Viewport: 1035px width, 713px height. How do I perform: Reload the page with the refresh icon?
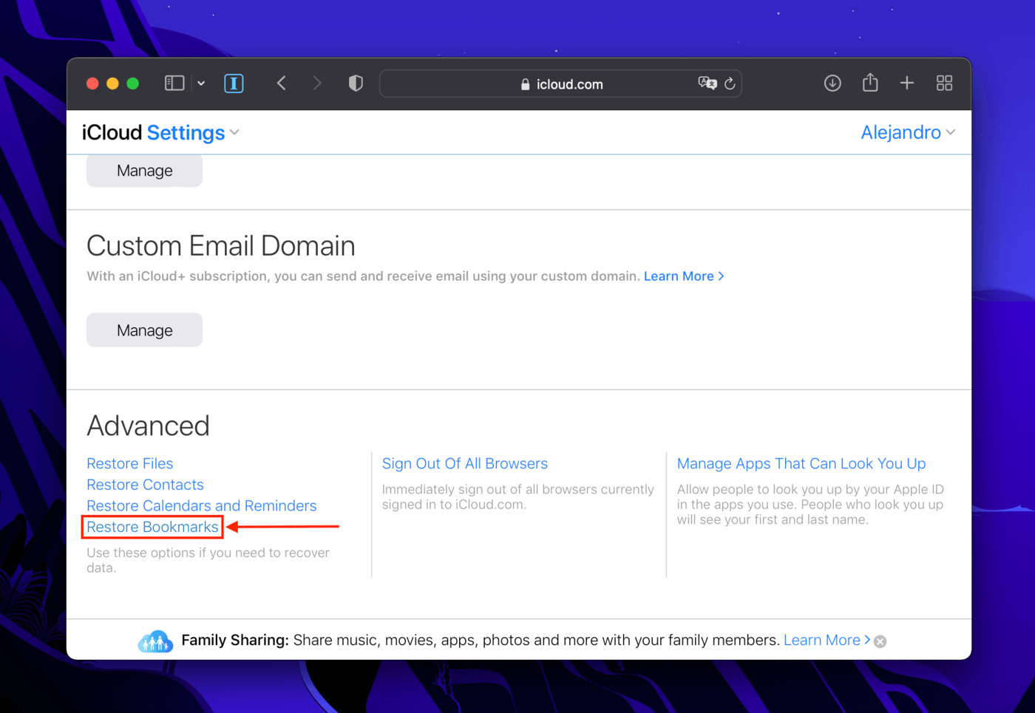click(x=730, y=83)
